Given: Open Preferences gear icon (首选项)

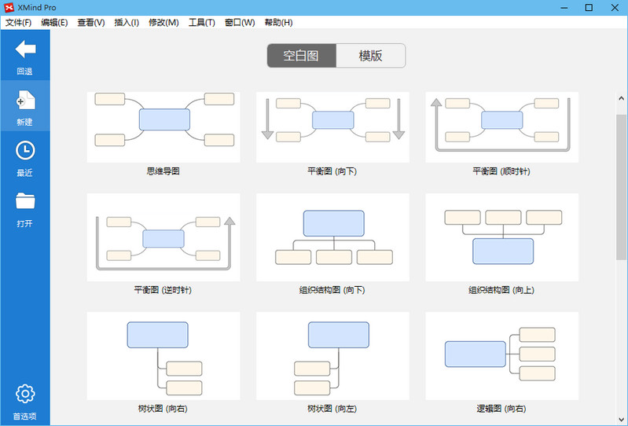Looking at the screenshot, I should (x=25, y=394).
